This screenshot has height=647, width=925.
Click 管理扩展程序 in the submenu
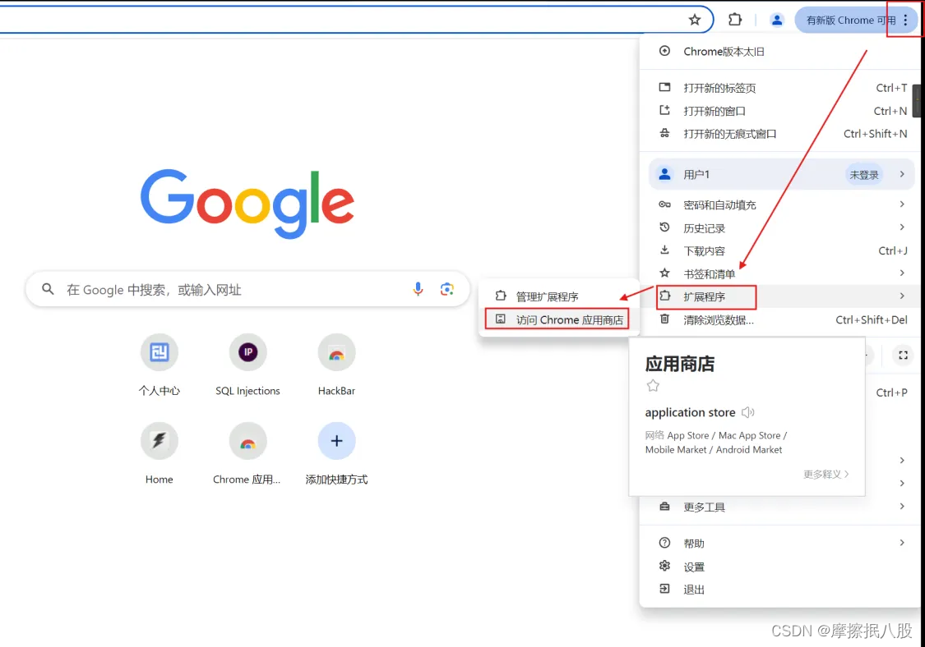tap(558, 296)
